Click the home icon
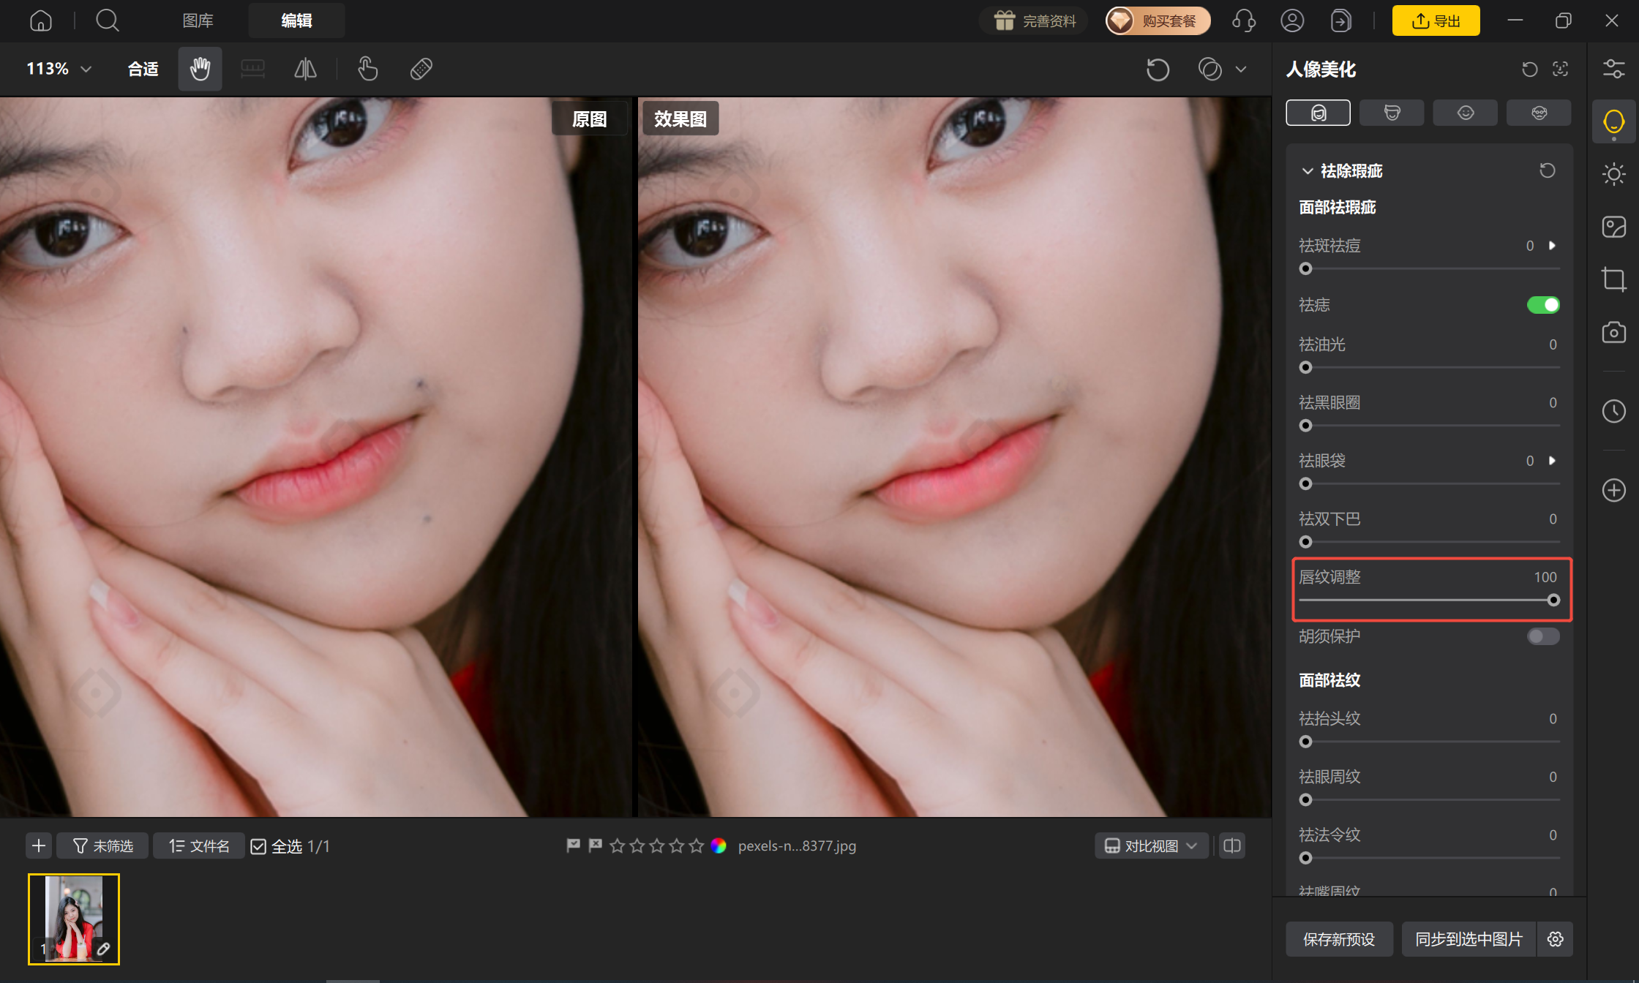The height and width of the screenshot is (983, 1639). click(41, 20)
